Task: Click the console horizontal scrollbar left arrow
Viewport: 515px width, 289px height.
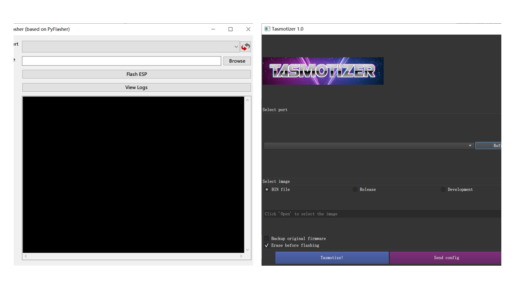Action: tap(26, 256)
